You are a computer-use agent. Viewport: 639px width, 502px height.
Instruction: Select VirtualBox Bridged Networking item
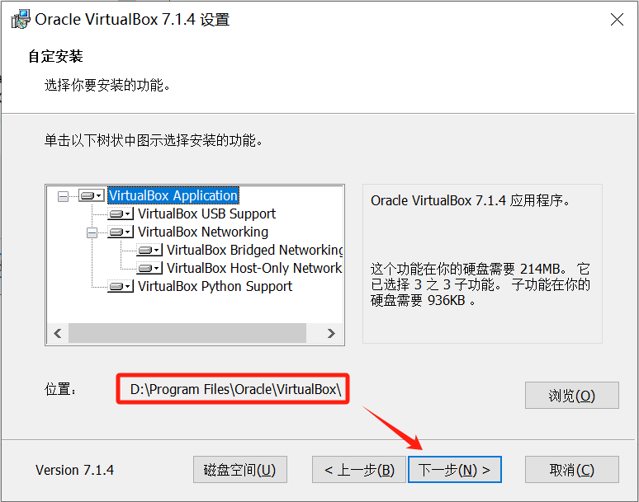tap(255, 250)
